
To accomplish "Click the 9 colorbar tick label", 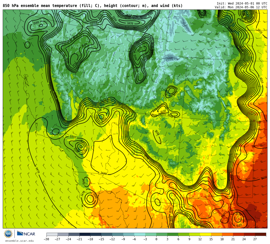I will (189, 239).
